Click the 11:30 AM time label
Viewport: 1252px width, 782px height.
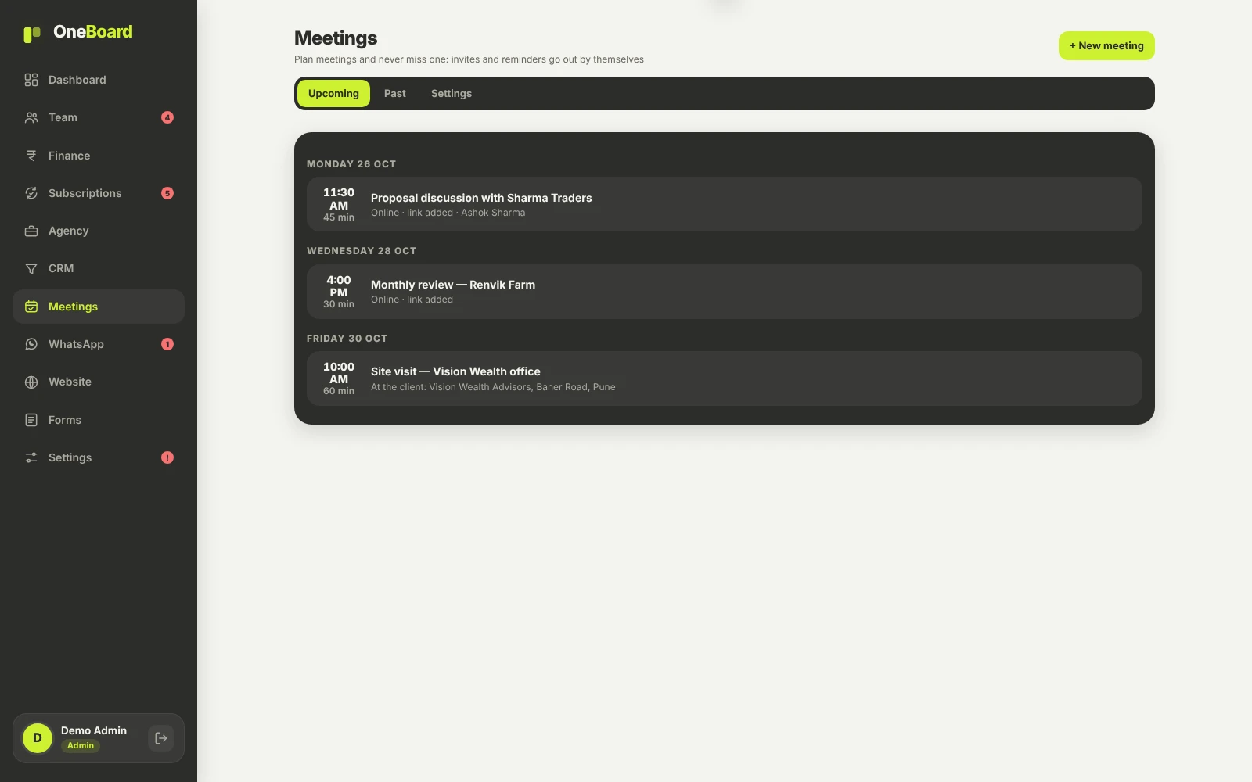point(339,199)
